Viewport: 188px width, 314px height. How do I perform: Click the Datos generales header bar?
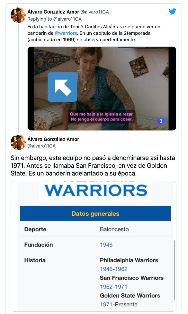tap(95, 214)
